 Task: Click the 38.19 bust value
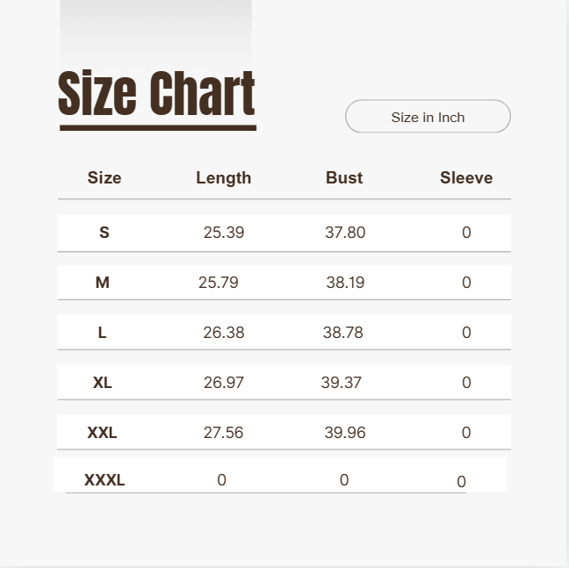tap(345, 283)
